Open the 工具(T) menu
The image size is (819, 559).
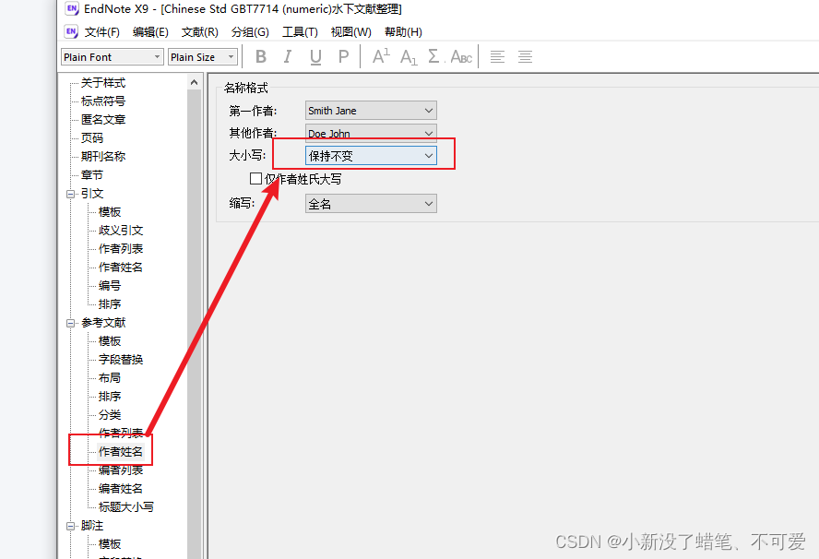tap(300, 32)
